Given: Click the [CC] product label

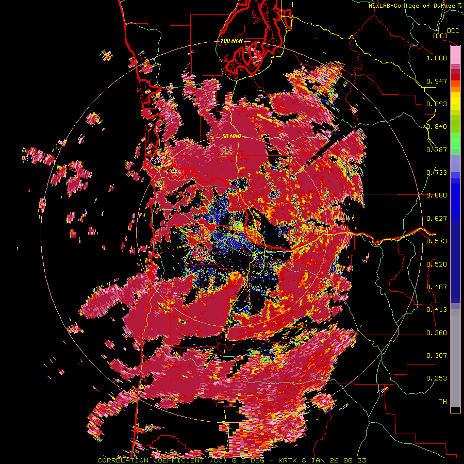Looking at the screenshot, I should (x=440, y=36).
